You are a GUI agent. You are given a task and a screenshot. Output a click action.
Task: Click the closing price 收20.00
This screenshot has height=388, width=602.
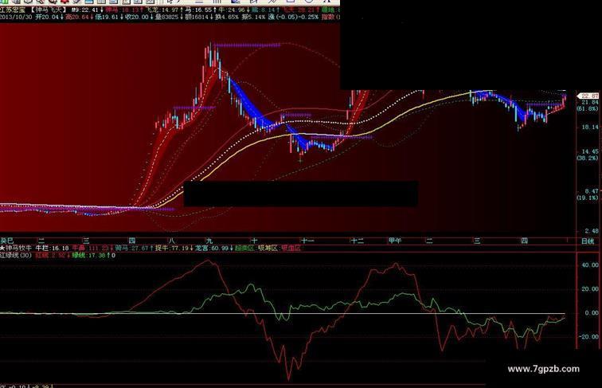[137, 17]
